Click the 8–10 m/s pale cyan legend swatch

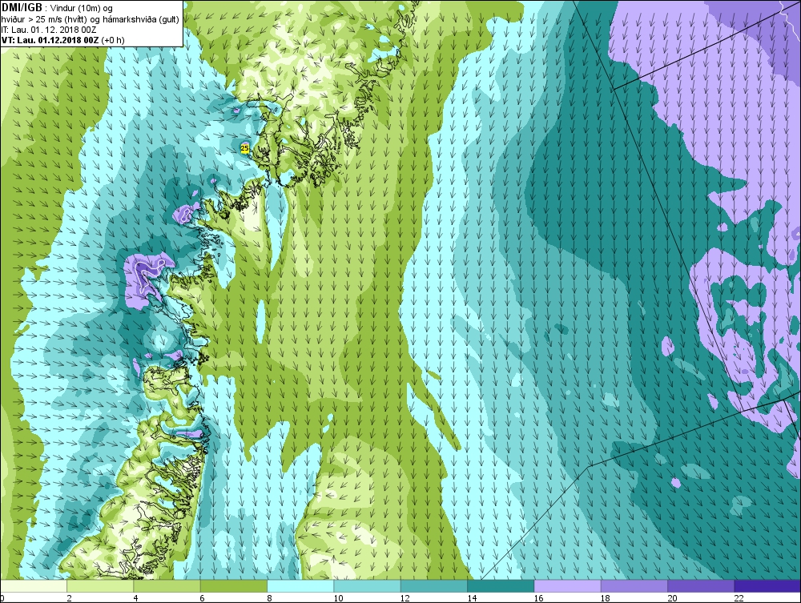tap(300, 585)
